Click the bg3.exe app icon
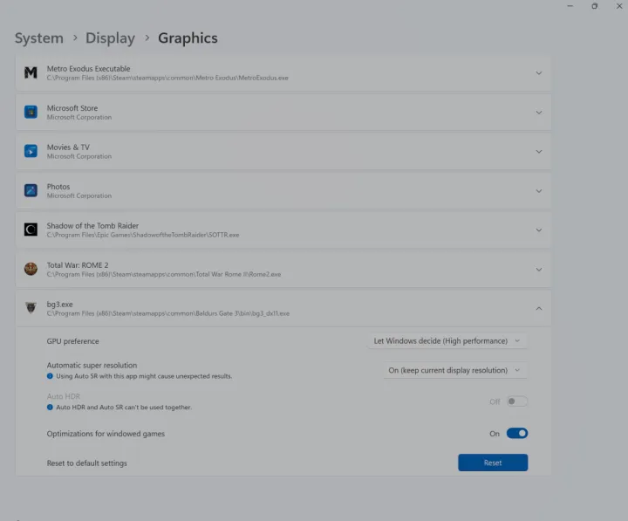The height and width of the screenshot is (521, 628). (31, 308)
